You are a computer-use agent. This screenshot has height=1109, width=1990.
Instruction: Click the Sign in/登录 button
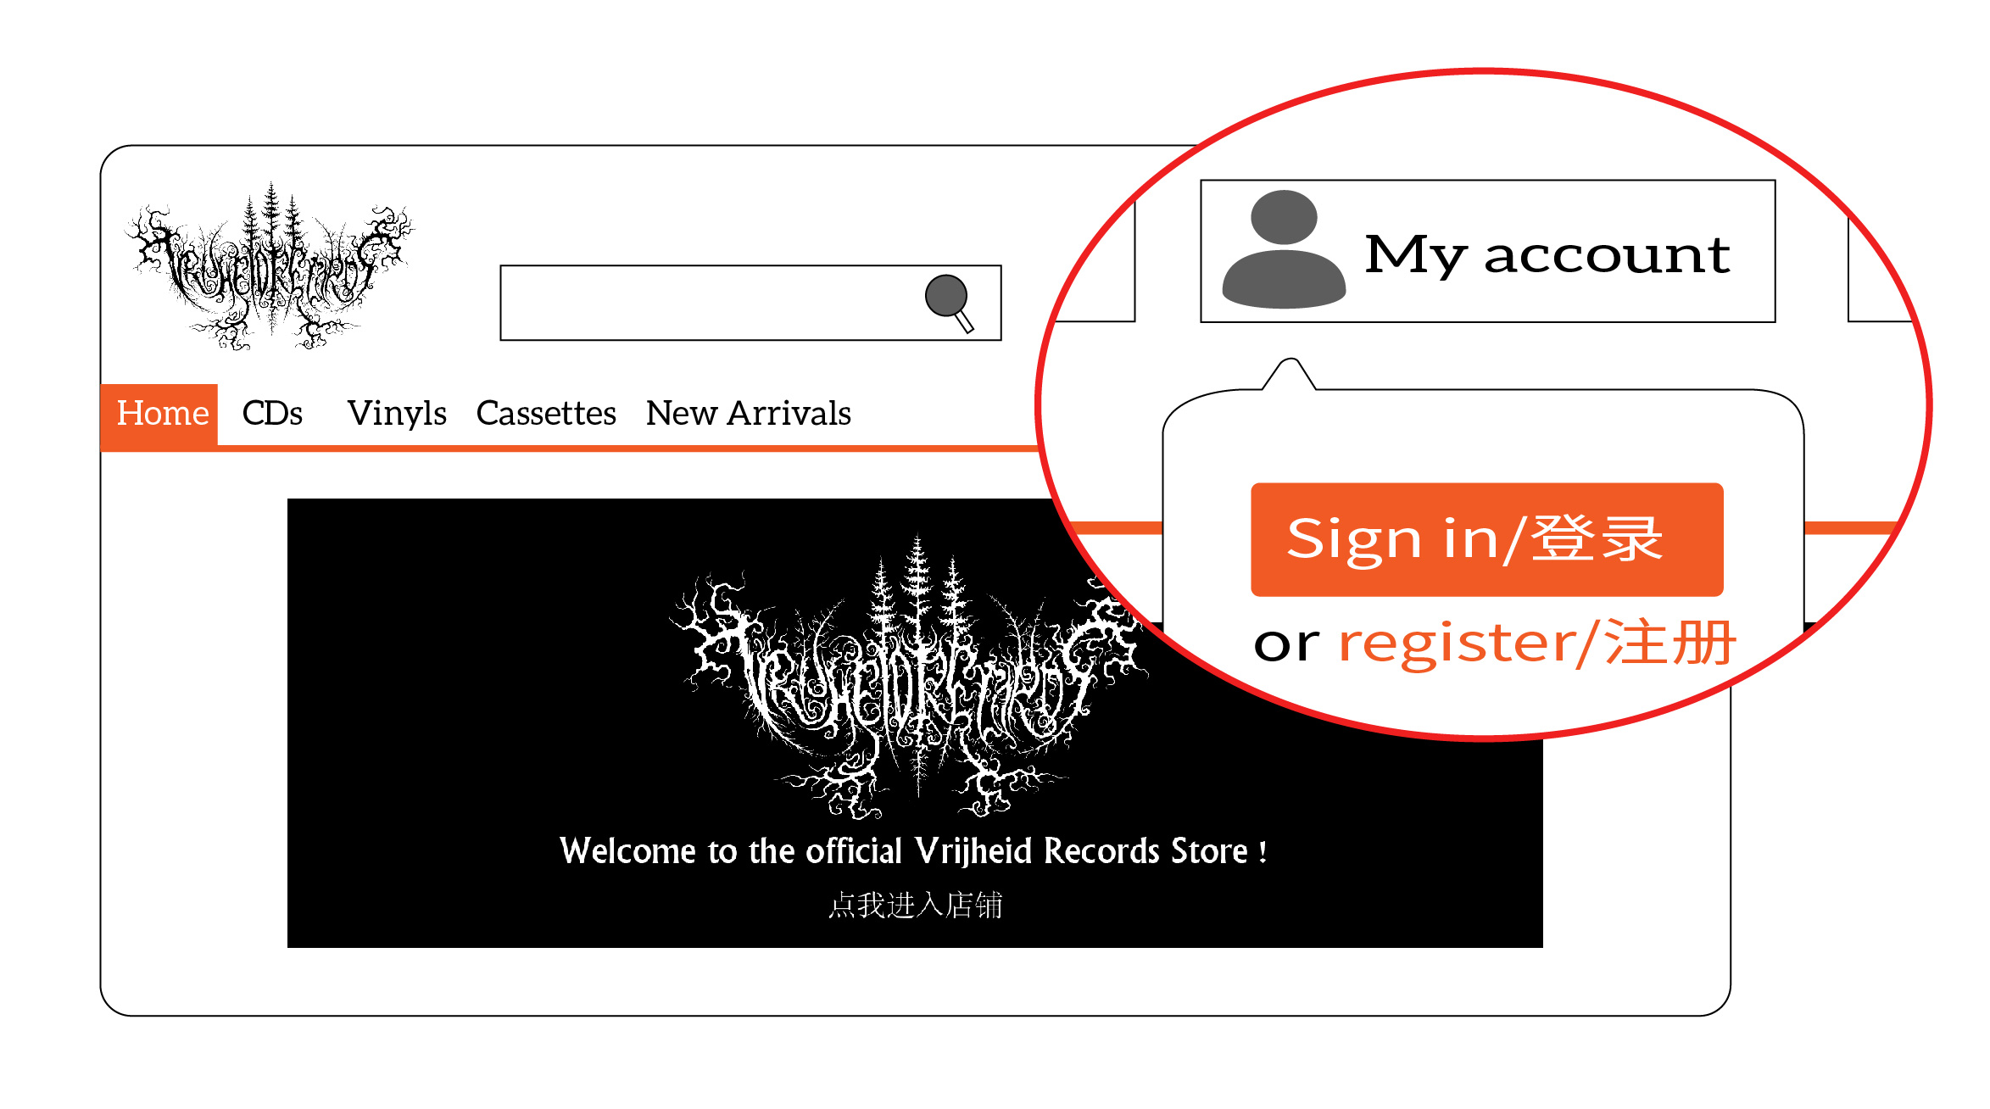(1487, 540)
